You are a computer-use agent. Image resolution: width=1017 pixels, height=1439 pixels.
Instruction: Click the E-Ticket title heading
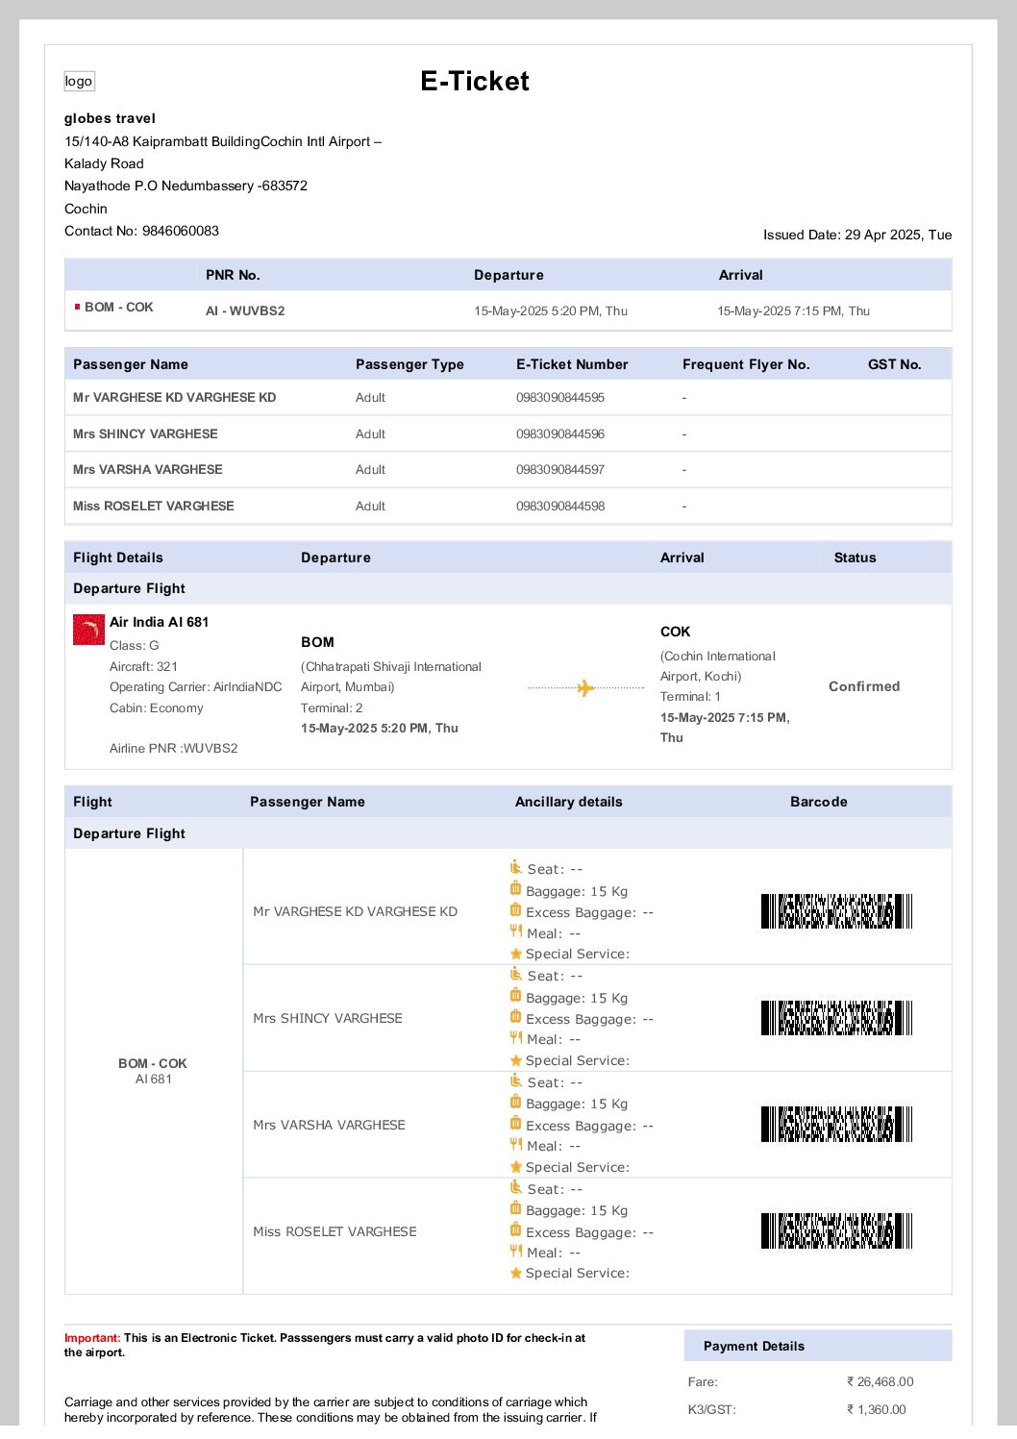click(475, 81)
